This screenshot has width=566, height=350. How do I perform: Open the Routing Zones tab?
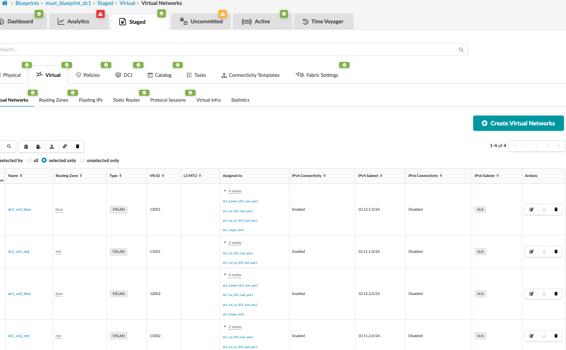click(53, 100)
